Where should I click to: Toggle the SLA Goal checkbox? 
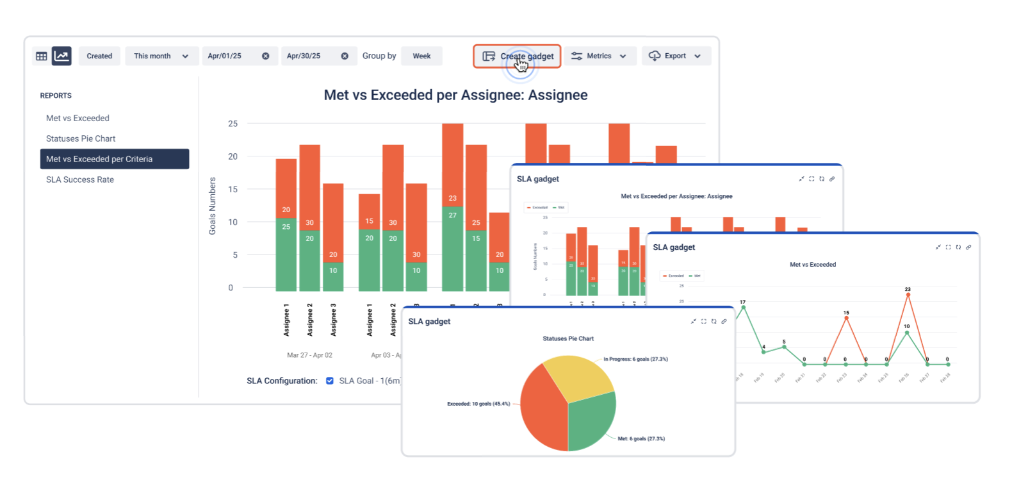coord(330,381)
